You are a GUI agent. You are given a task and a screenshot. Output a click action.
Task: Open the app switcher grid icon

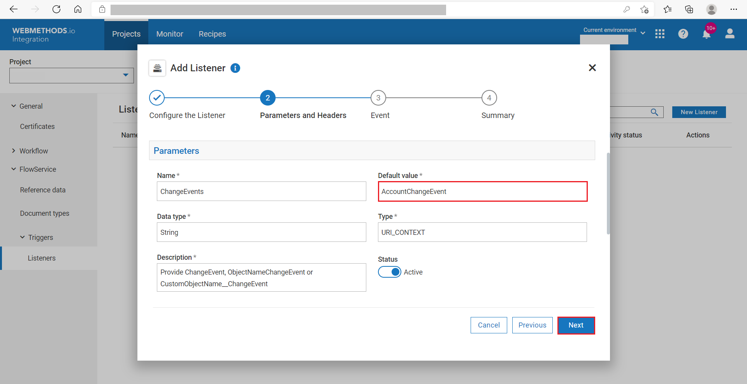tap(660, 34)
